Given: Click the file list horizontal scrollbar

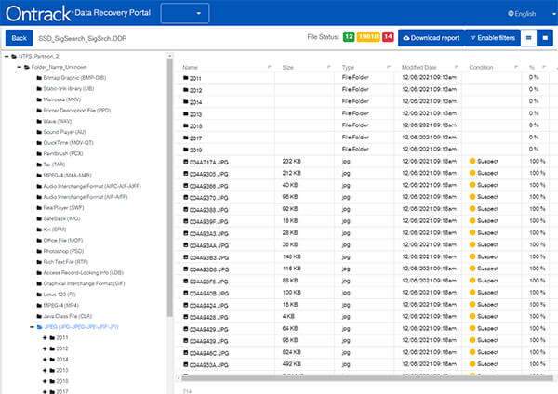Looking at the screenshot, I should click(x=366, y=378).
